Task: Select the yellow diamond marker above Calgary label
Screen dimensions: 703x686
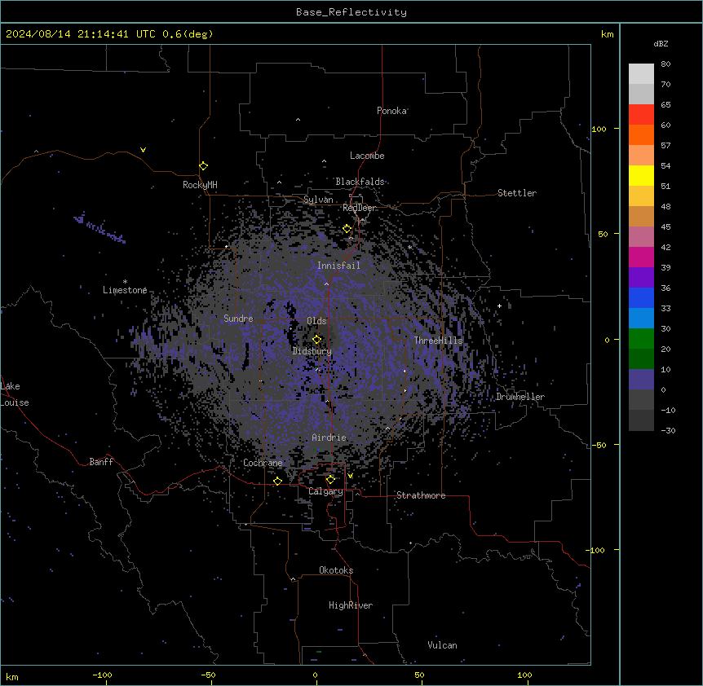Action: pos(330,480)
